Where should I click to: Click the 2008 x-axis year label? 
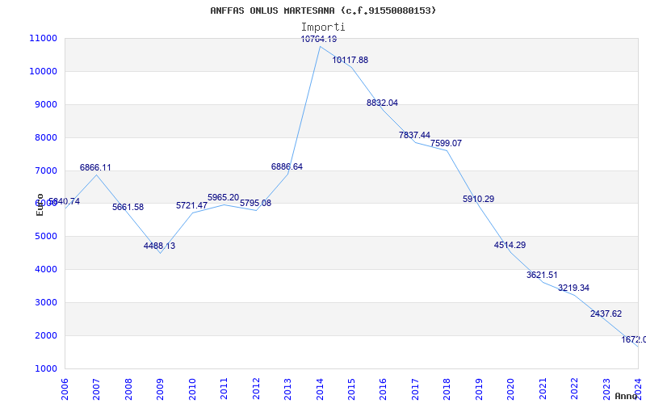tap(128, 389)
